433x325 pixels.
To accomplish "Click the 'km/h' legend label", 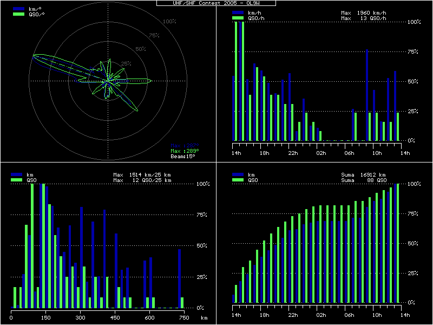I will coord(254,13).
